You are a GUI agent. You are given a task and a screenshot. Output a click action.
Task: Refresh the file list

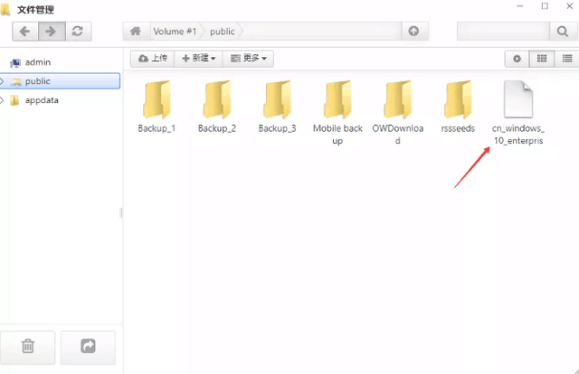point(78,32)
